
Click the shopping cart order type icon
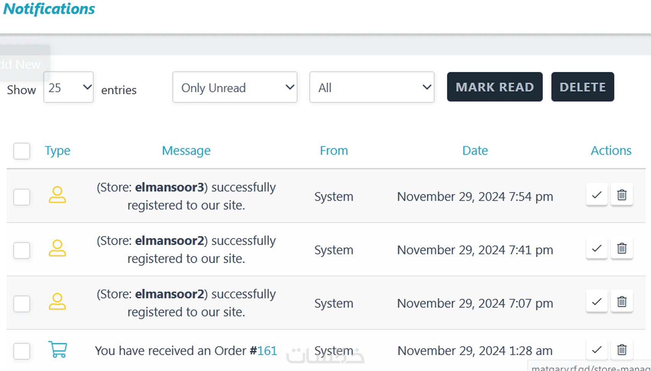(x=58, y=350)
